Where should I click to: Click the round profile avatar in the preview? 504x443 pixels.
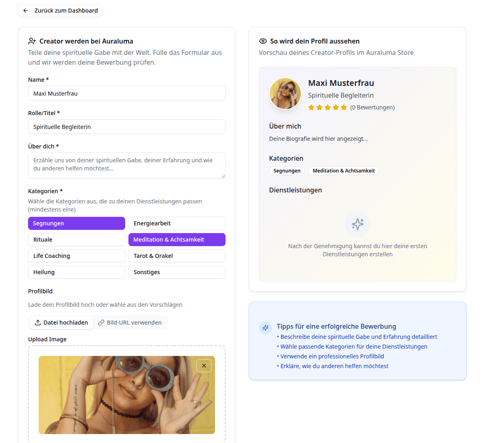coord(285,94)
